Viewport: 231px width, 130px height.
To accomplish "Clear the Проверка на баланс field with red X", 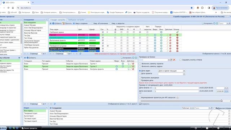I will point(174,60).
